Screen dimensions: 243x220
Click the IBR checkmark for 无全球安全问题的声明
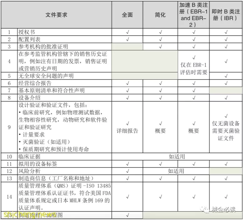(226, 76)
